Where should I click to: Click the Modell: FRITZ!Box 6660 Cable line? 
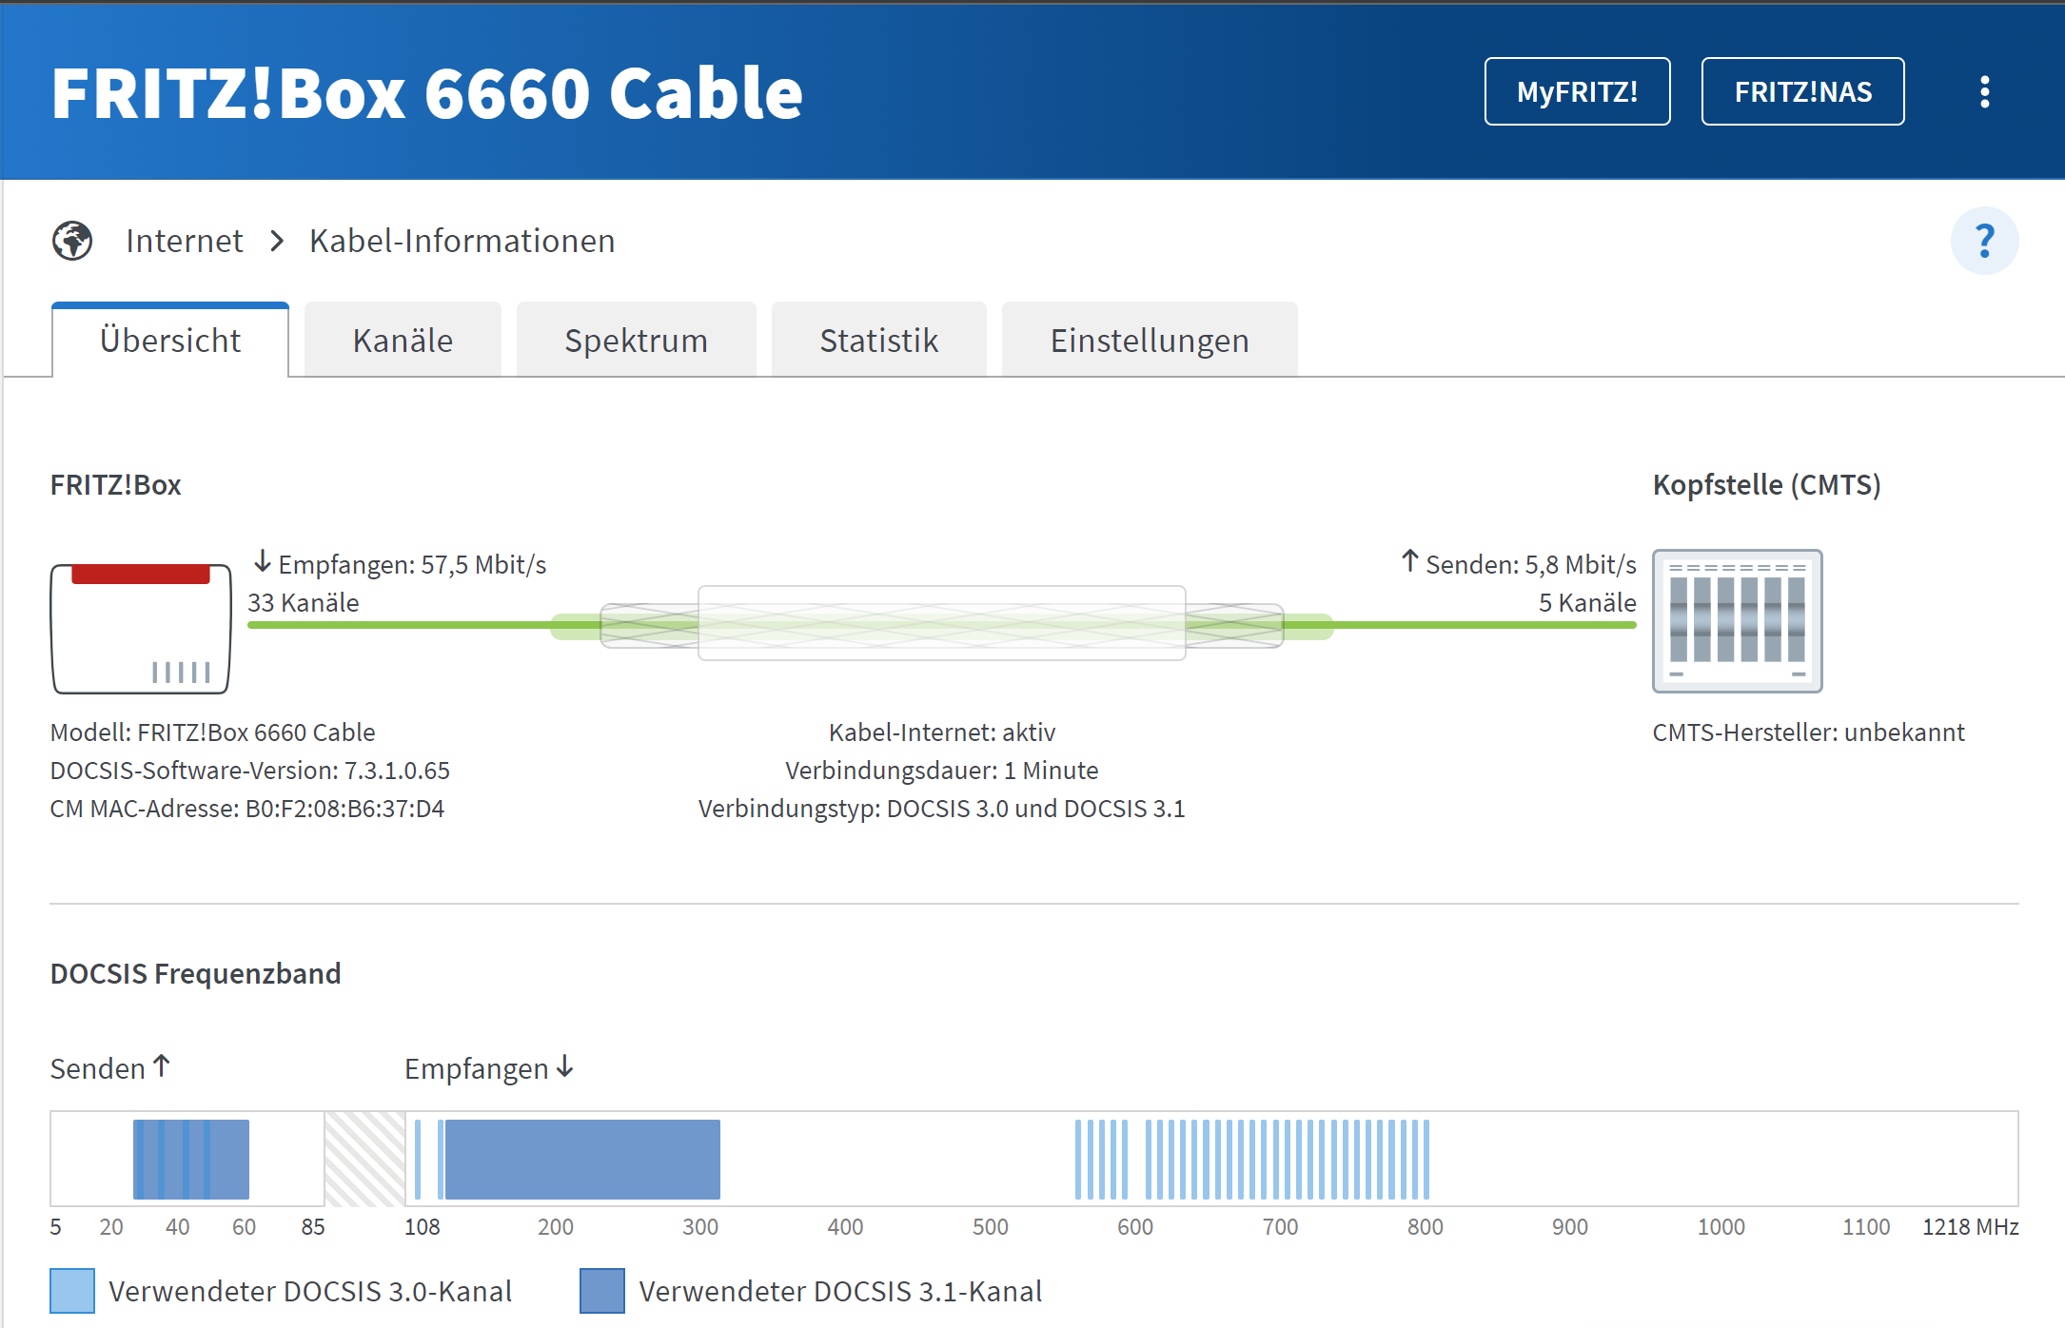[213, 732]
